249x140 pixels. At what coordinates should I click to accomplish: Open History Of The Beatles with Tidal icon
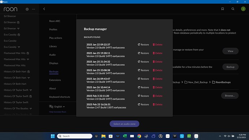pos(18,109)
